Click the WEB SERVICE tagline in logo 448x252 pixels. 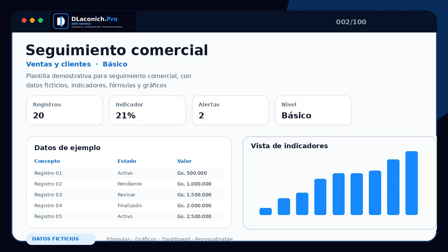pyautogui.click(x=81, y=24)
